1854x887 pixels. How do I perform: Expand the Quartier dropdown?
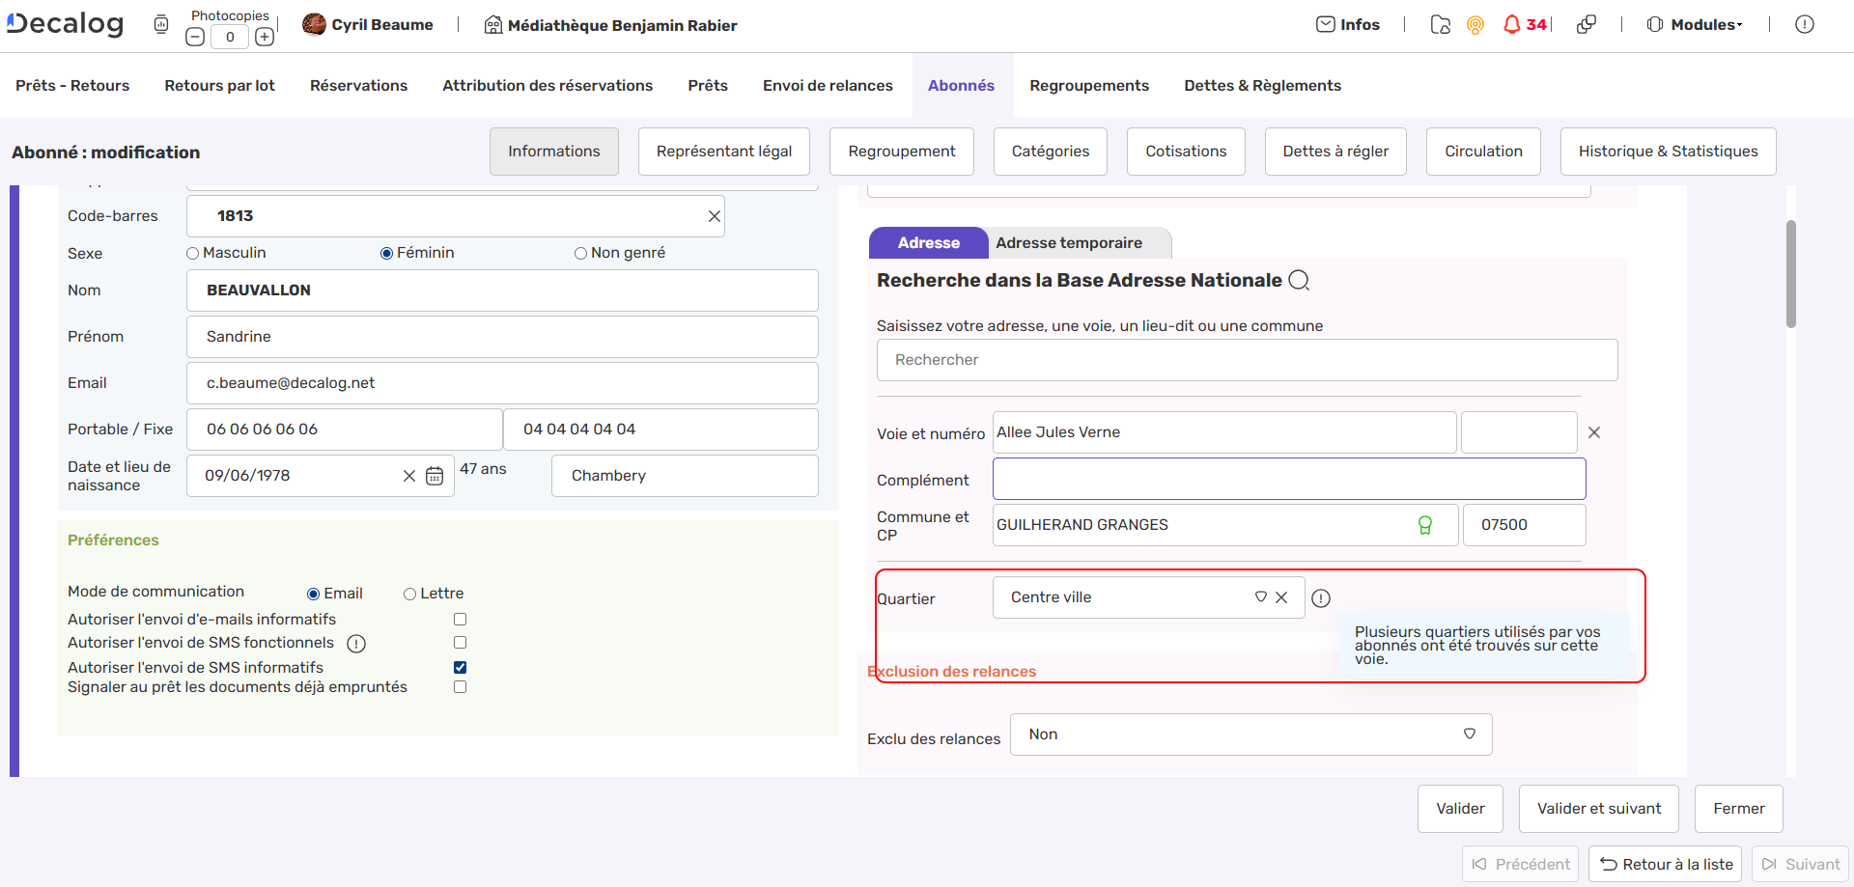click(x=1260, y=597)
